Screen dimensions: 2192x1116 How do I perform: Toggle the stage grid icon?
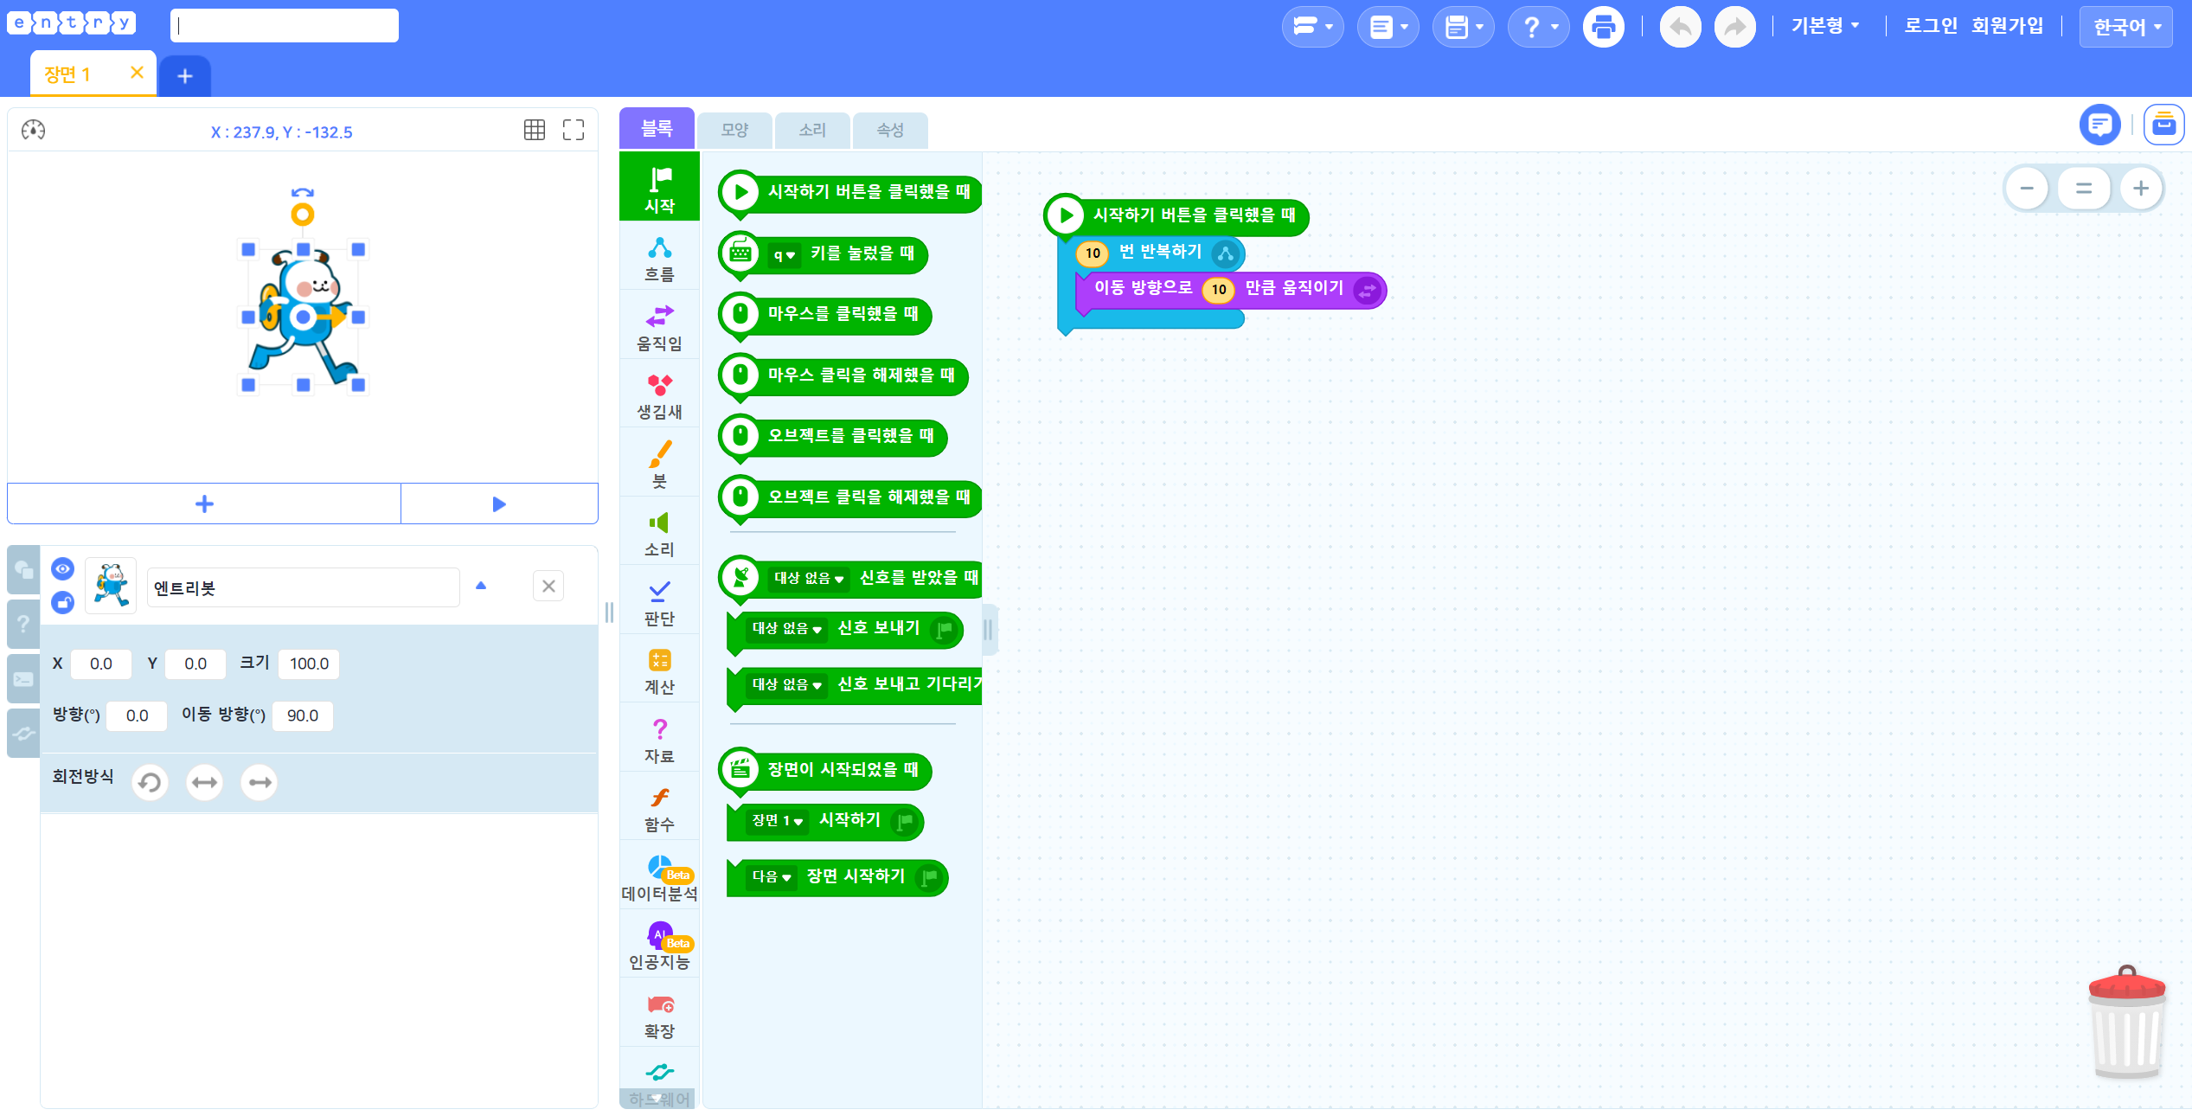[x=535, y=130]
